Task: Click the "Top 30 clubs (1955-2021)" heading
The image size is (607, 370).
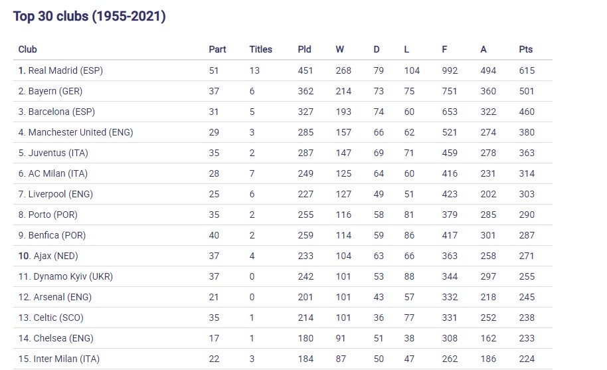Action: tap(89, 17)
